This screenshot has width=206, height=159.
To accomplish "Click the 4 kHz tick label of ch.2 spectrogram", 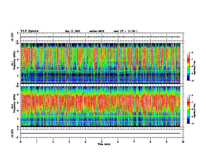I will pyautogui.click(x=18, y=111).
